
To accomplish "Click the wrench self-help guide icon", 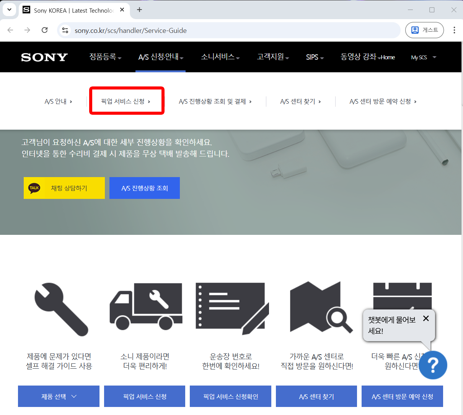I will [61, 309].
